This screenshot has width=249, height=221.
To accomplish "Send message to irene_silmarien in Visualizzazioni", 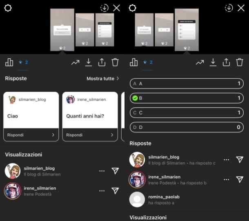I will pyautogui.click(x=115, y=190).
